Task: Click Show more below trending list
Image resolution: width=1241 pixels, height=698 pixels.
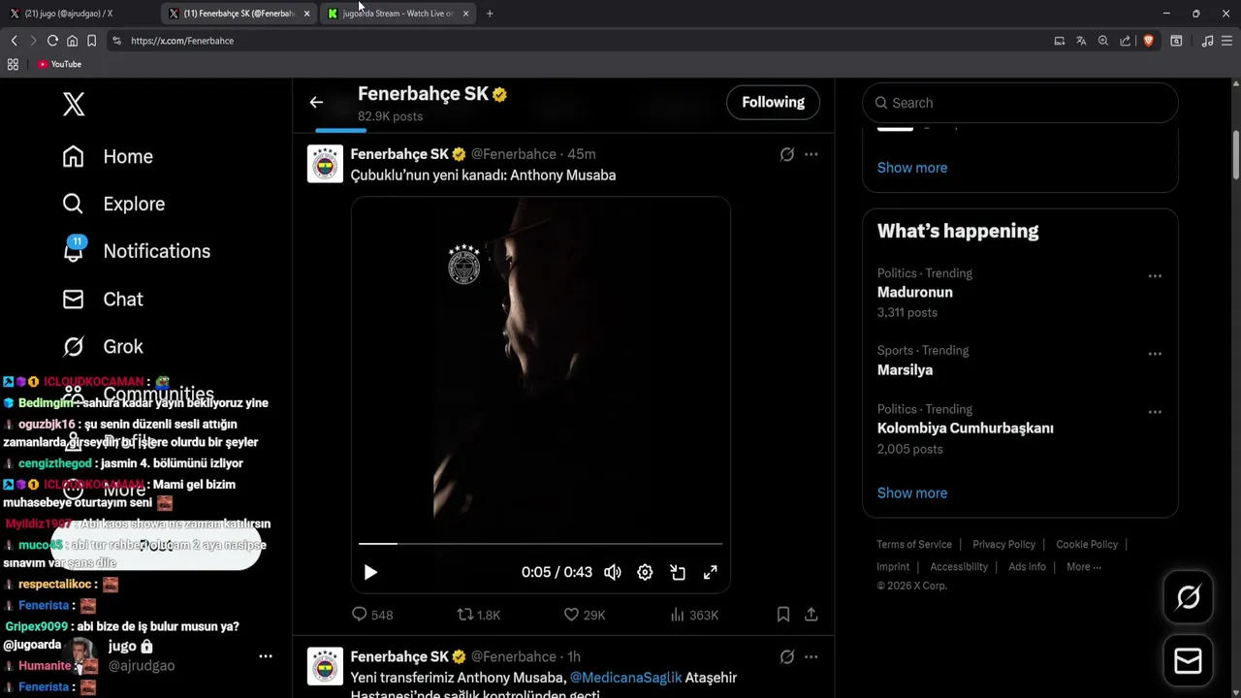Action: tap(912, 492)
